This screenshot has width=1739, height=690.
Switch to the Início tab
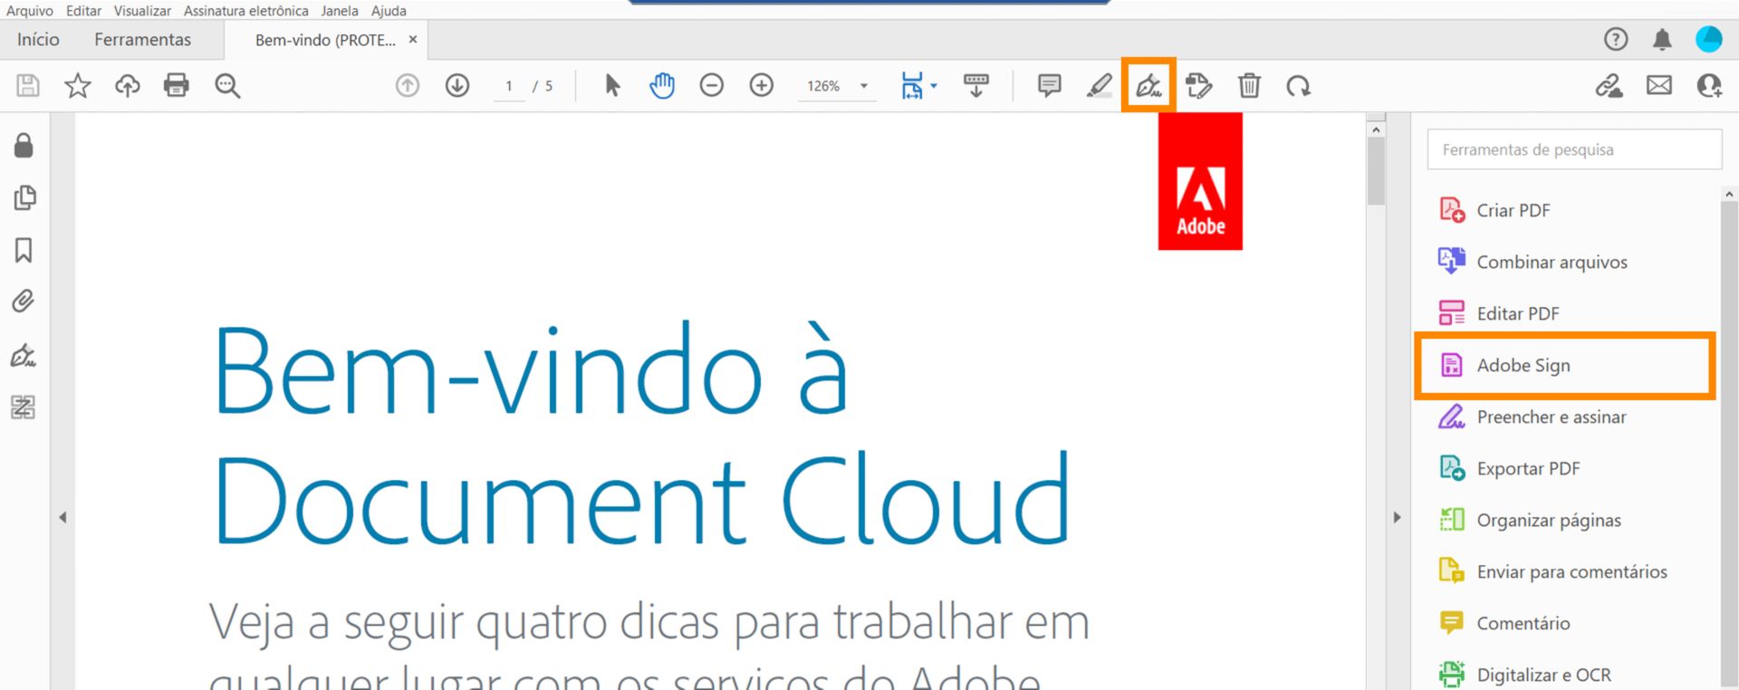tap(38, 40)
